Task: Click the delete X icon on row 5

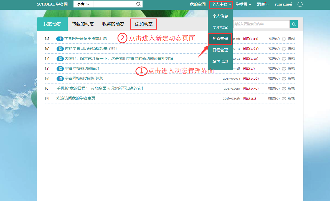Action: tap(284, 79)
